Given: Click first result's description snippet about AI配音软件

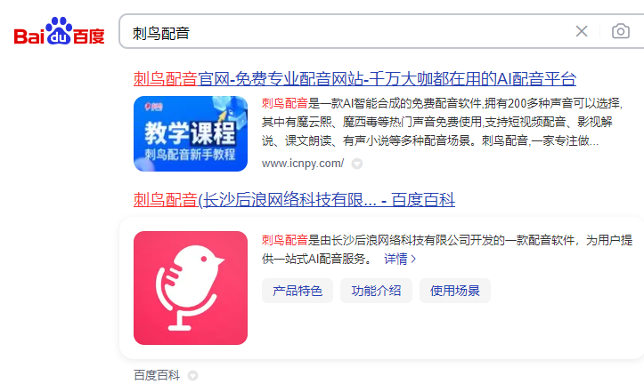Looking at the screenshot, I should click(x=442, y=122).
